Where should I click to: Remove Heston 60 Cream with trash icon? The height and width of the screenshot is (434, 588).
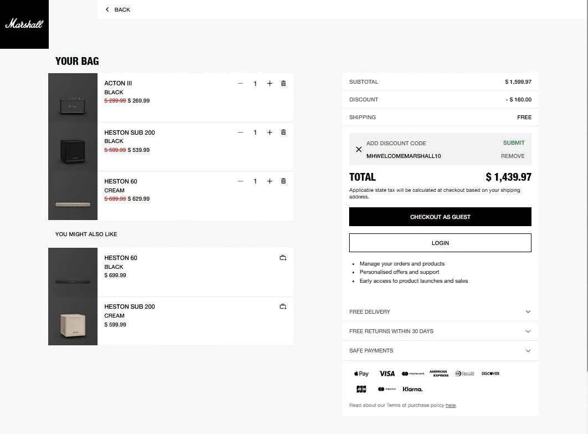284,181
